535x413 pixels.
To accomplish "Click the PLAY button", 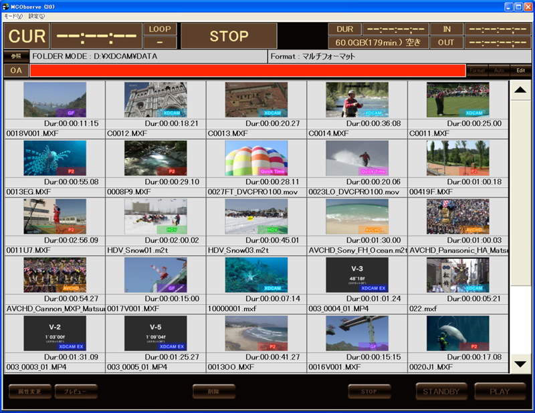I will [500, 391].
